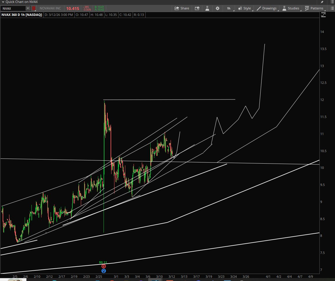Open the gadget actions menu beside the pin

pyautogui.click(x=332, y=2)
